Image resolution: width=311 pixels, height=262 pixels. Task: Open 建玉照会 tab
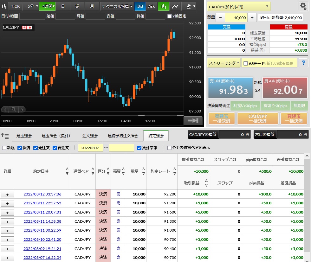pos(24,136)
